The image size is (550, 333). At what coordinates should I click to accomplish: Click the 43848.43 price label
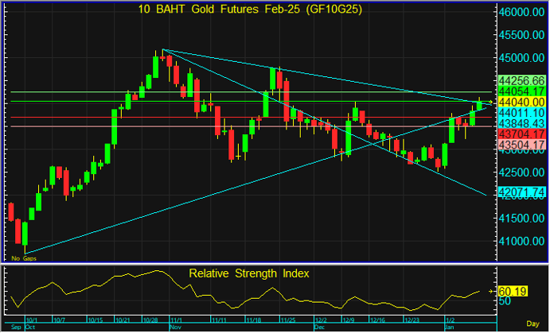click(x=521, y=124)
